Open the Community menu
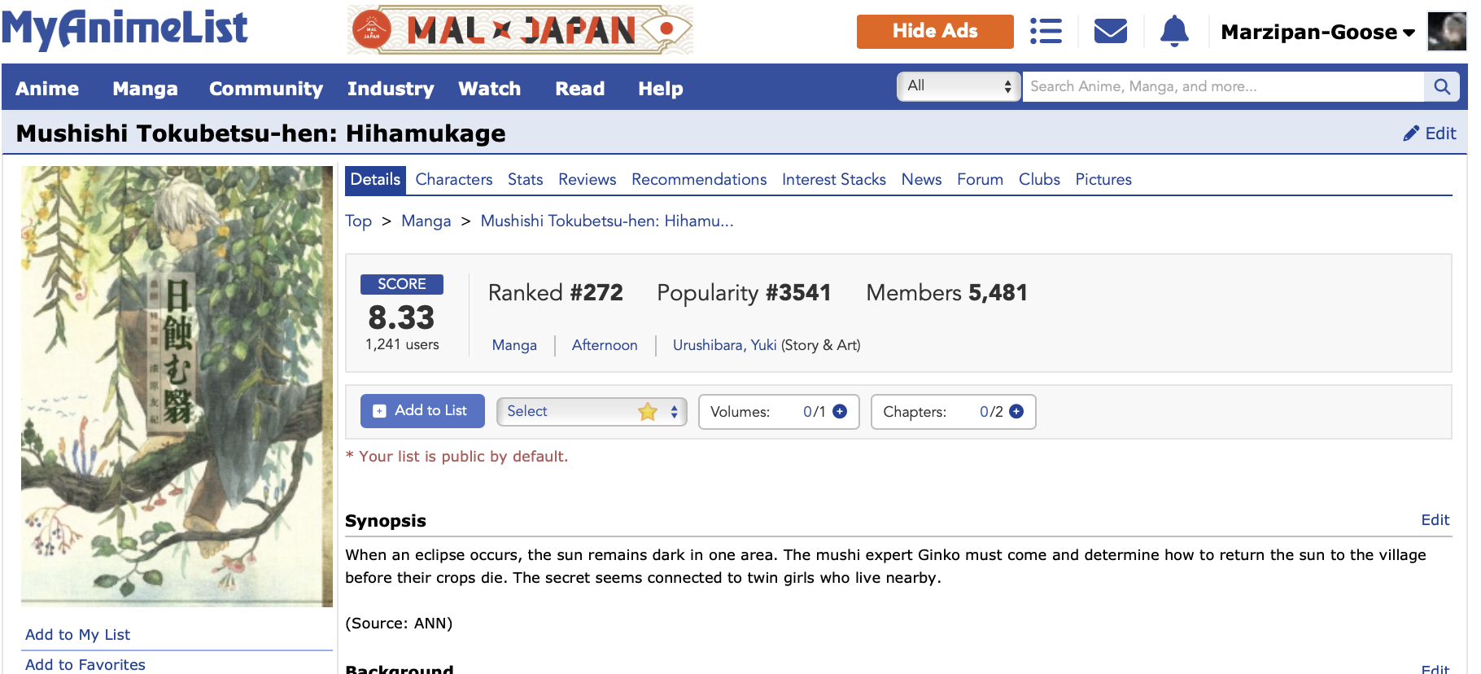Screen dimensions: 1481x674 coord(266,89)
